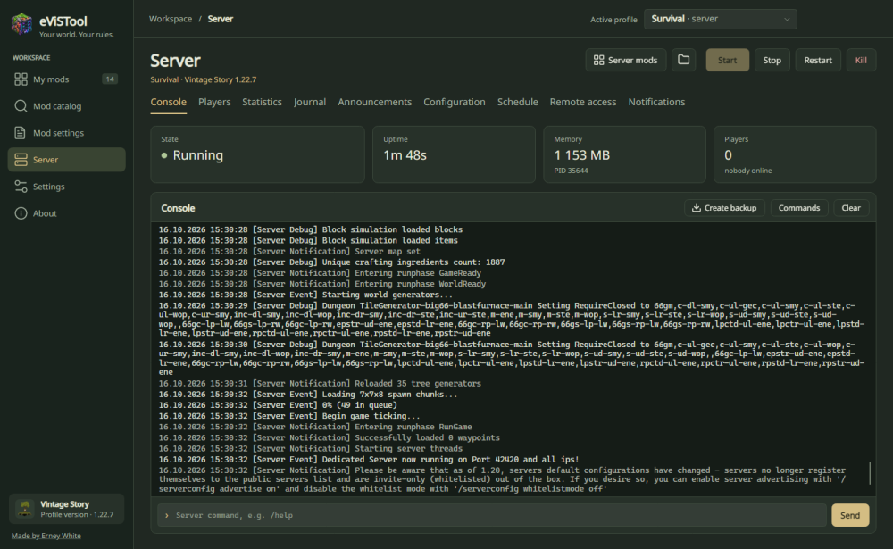Stop the running server
Viewport: 893px width, 549px height.
(772, 60)
